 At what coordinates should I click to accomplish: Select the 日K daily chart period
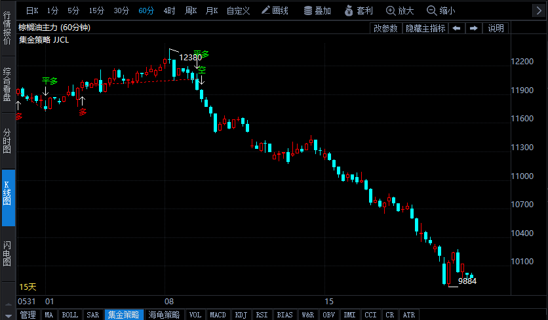point(32,11)
